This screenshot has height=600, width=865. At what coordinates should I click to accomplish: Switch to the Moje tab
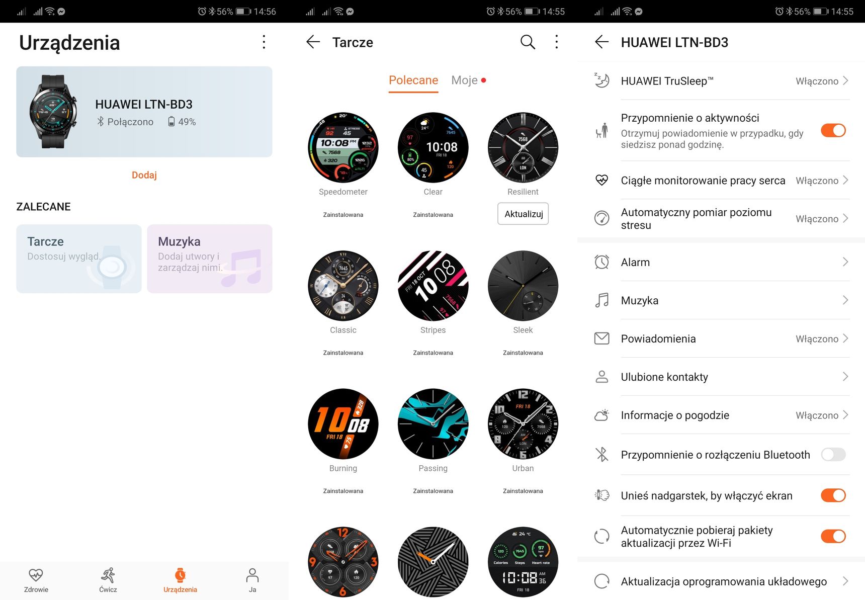point(465,80)
